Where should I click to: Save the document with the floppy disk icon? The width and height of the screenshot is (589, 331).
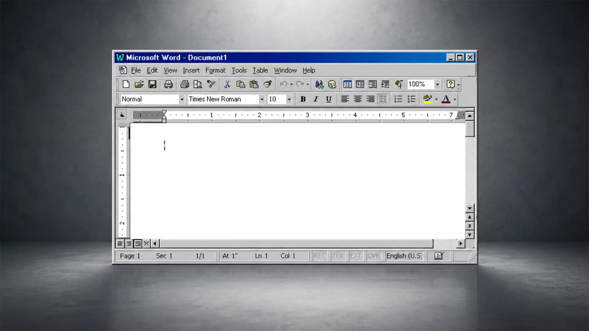(152, 84)
